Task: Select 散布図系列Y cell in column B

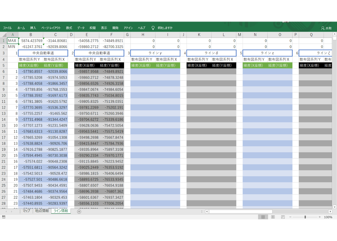Action: (31, 60)
